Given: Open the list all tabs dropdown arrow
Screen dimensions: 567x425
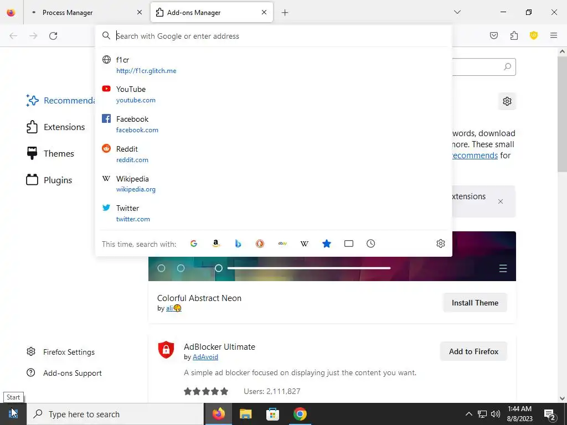Looking at the screenshot, I should 457,12.
